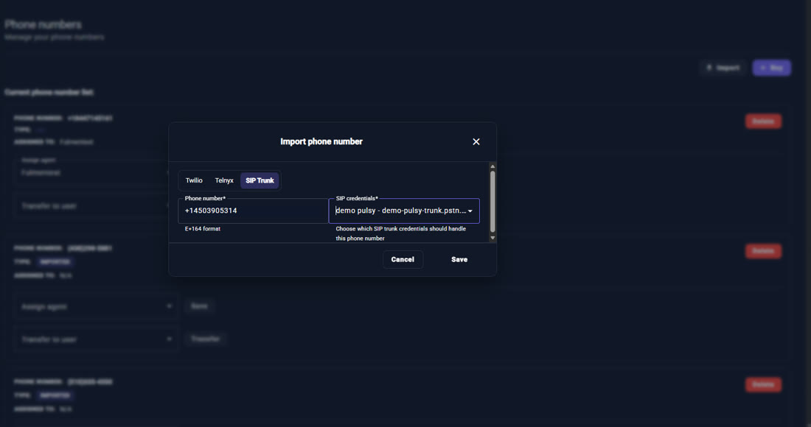Click the first red Delete button

[763, 121]
